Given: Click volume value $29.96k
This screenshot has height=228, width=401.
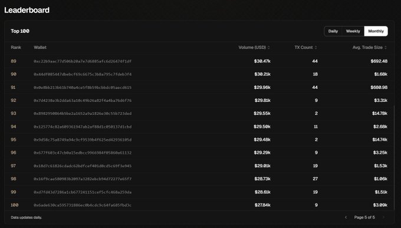Looking at the screenshot, I should 262,88.
